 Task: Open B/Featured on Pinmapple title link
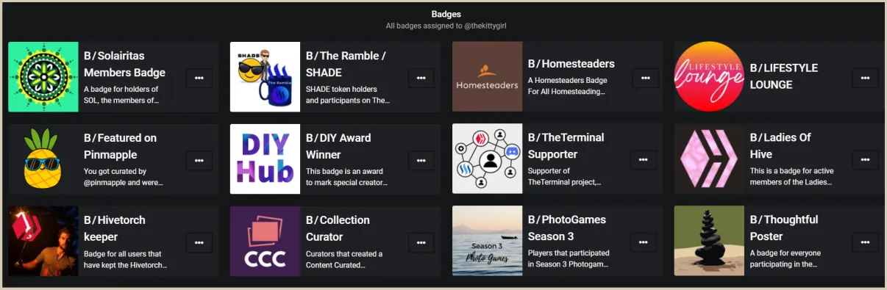[120, 145]
